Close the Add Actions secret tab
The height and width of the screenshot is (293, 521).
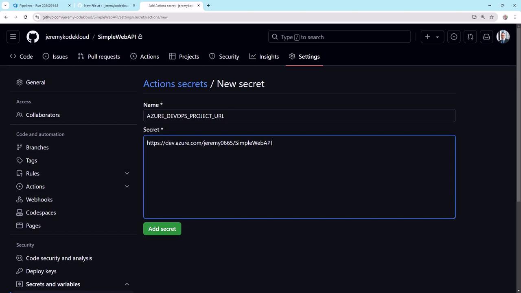coord(199,6)
